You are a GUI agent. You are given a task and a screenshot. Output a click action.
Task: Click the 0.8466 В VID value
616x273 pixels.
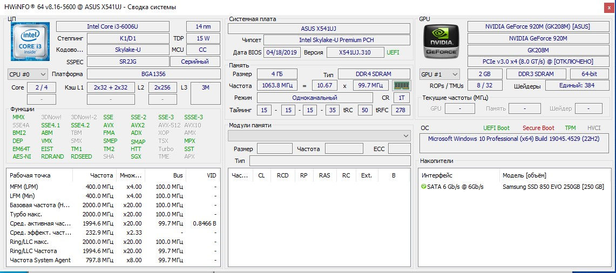click(x=204, y=223)
